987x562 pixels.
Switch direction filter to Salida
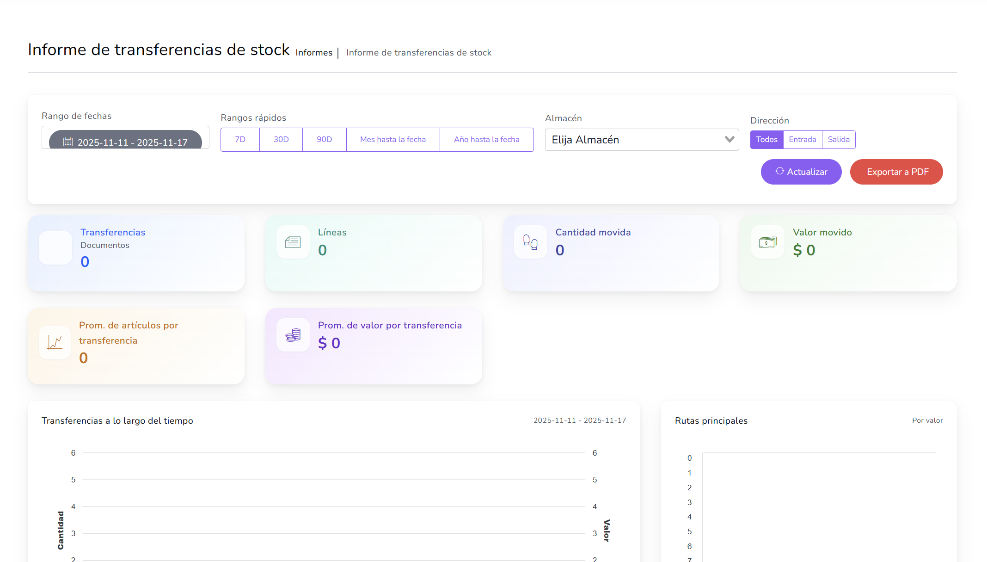tap(838, 139)
